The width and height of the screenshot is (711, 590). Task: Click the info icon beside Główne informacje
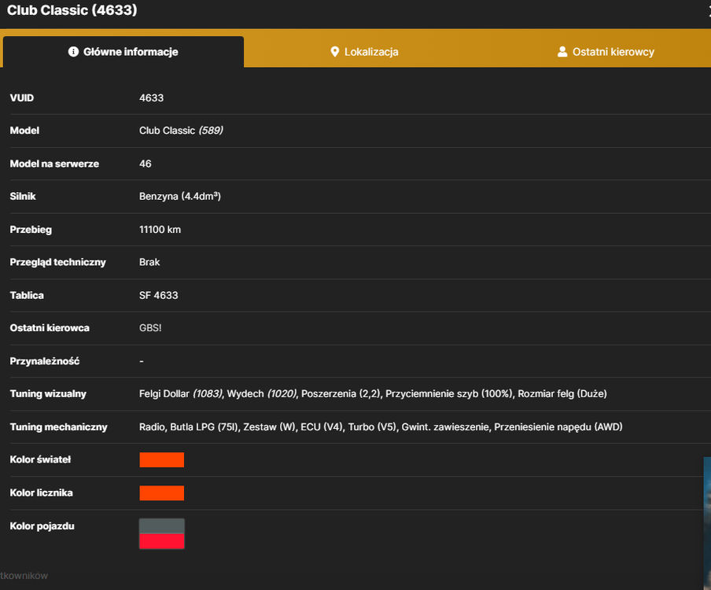[73, 52]
